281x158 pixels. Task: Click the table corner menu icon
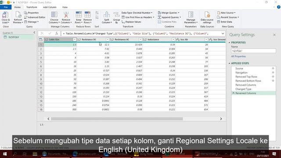pyautogui.click(x=41, y=39)
